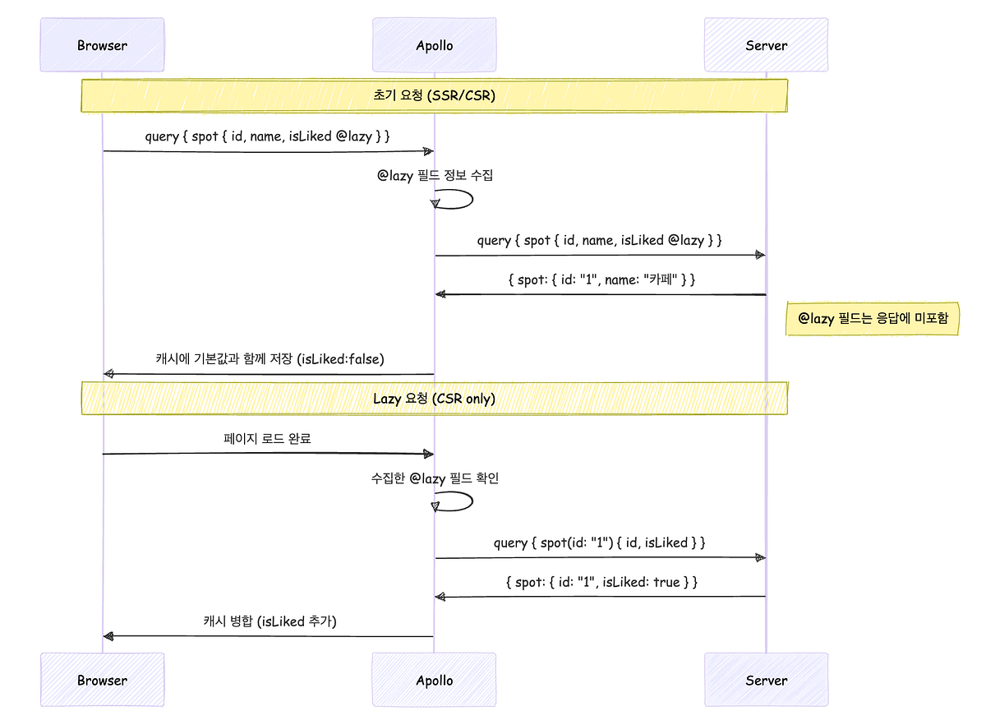Select the Browser actor box at the top
This screenshot has height=725, width=986.
coord(102,44)
